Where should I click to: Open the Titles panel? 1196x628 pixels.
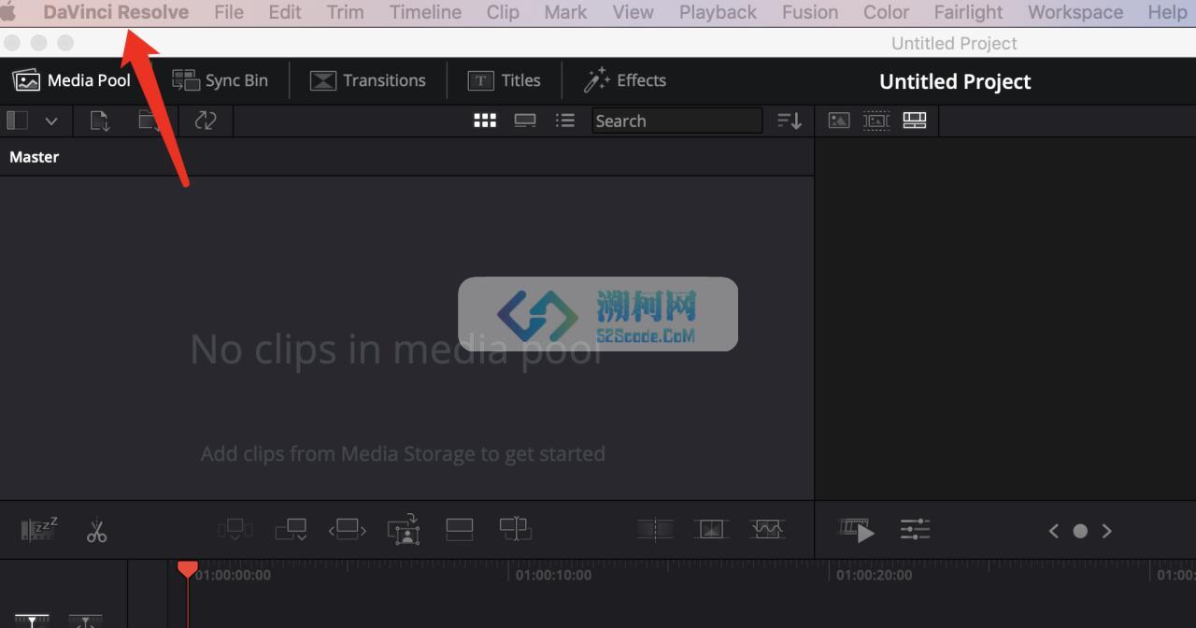[504, 80]
